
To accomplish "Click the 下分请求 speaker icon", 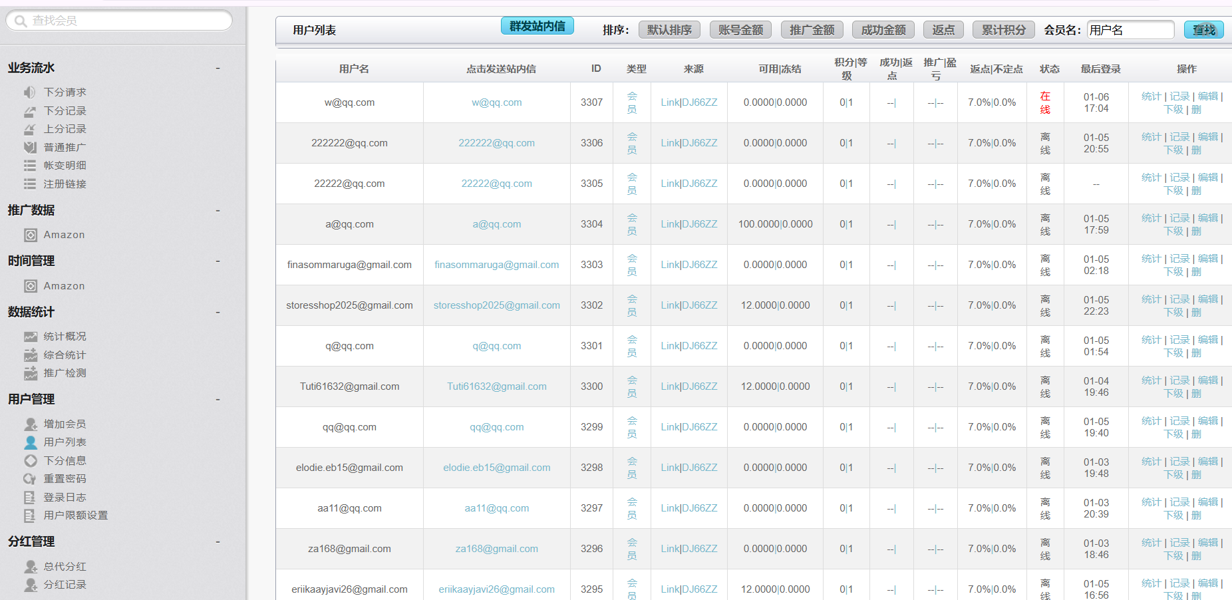I will (30, 92).
